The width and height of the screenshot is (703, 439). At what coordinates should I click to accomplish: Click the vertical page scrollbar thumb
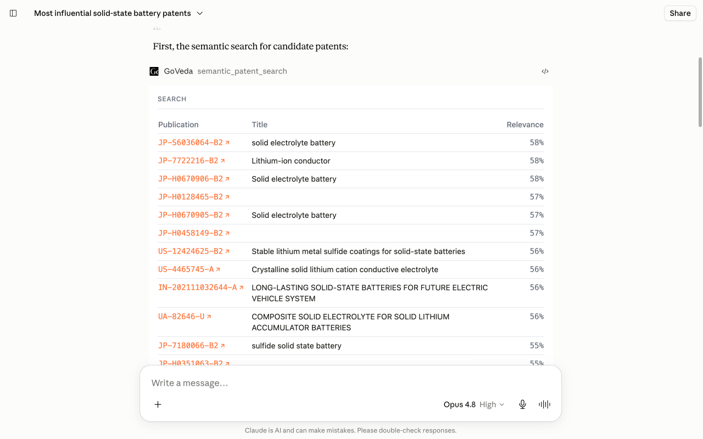700,92
